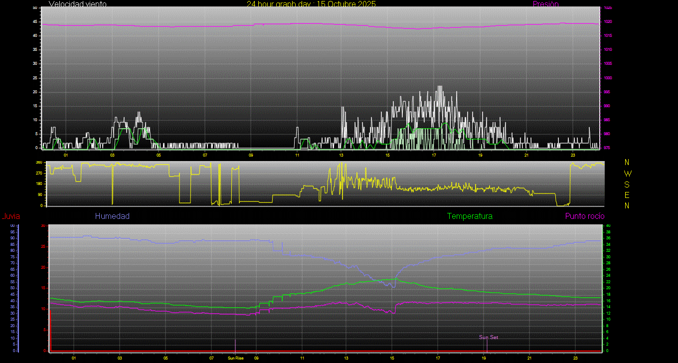Click the Punto rocío legend label
The height and width of the screenshot is (363, 678).
pyautogui.click(x=585, y=216)
